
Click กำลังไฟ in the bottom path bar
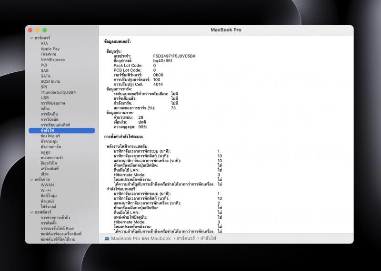[x=208, y=239]
